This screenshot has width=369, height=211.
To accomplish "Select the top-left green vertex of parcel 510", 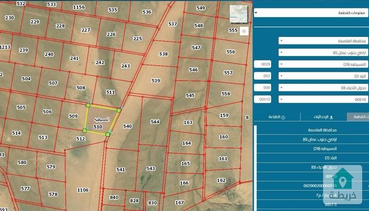I will 88,105.
